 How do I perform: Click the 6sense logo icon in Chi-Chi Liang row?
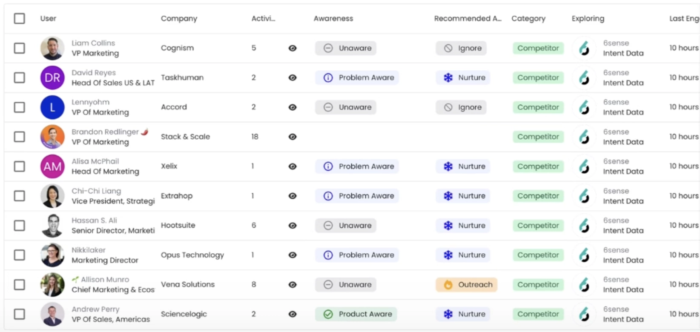[x=584, y=196]
